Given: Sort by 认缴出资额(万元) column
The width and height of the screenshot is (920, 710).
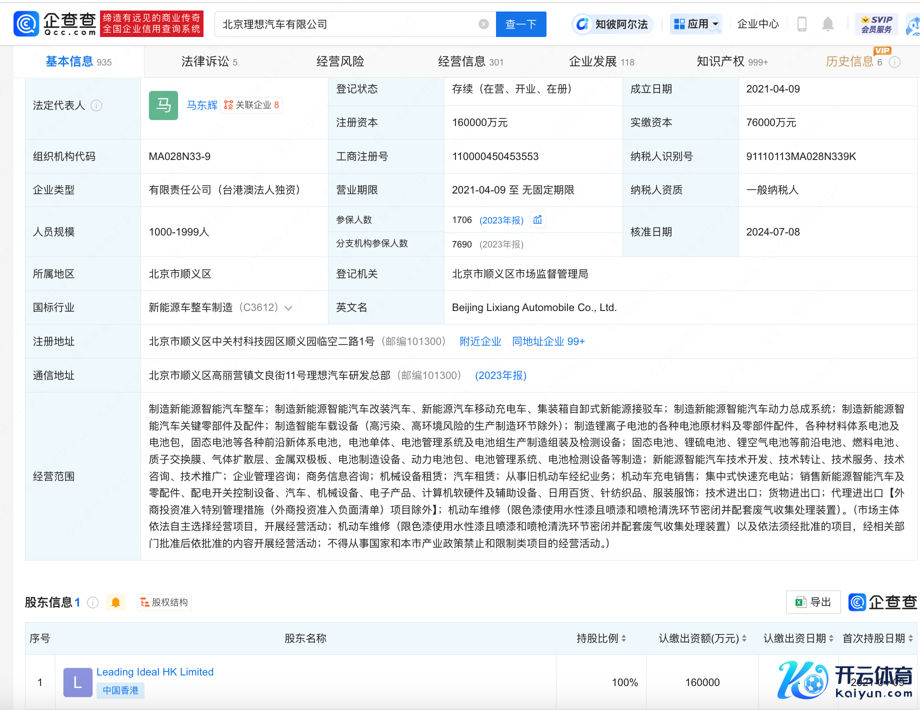Looking at the screenshot, I should tap(744, 638).
